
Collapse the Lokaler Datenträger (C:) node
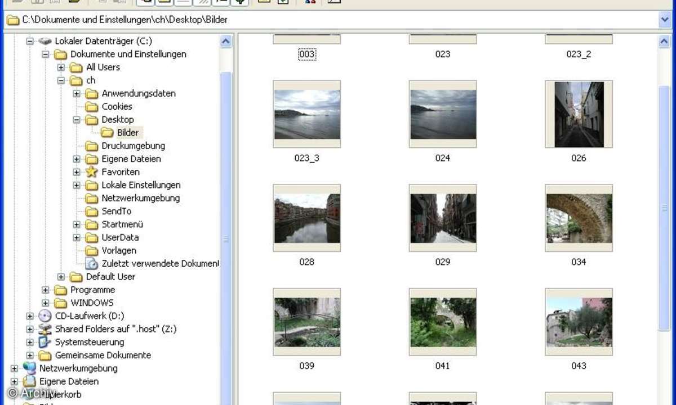30,41
